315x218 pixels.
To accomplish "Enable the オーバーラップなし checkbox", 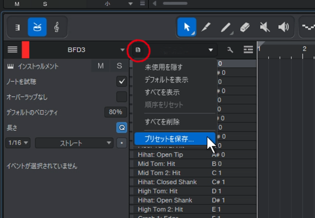I will coord(122,97).
